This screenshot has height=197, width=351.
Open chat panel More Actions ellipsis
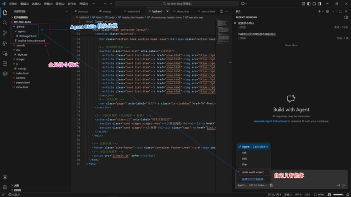pyautogui.click(x=333, y=11)
